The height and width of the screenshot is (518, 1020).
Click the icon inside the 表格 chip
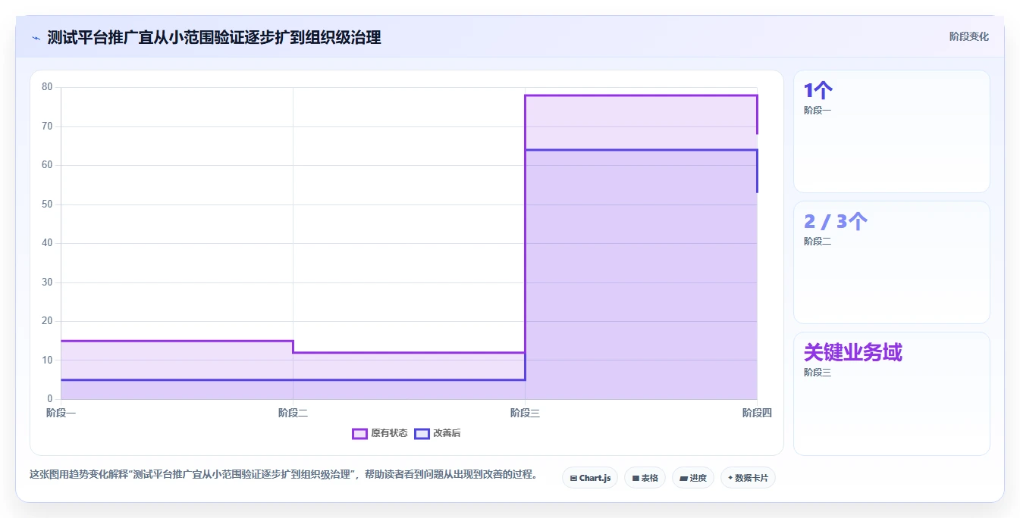(636, 479)
